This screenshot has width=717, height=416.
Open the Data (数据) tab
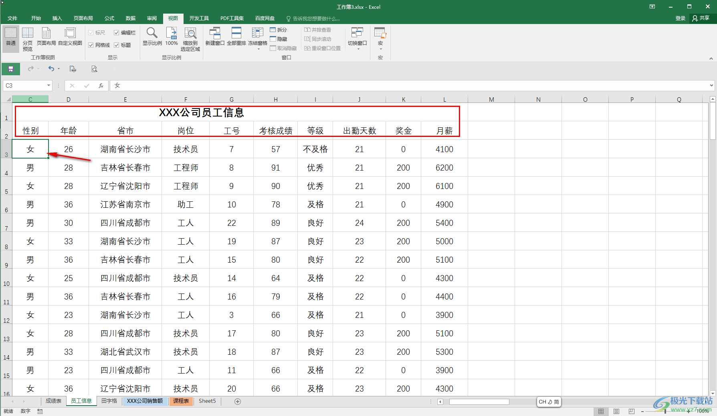pyautogui.click(x=131, y=18)
